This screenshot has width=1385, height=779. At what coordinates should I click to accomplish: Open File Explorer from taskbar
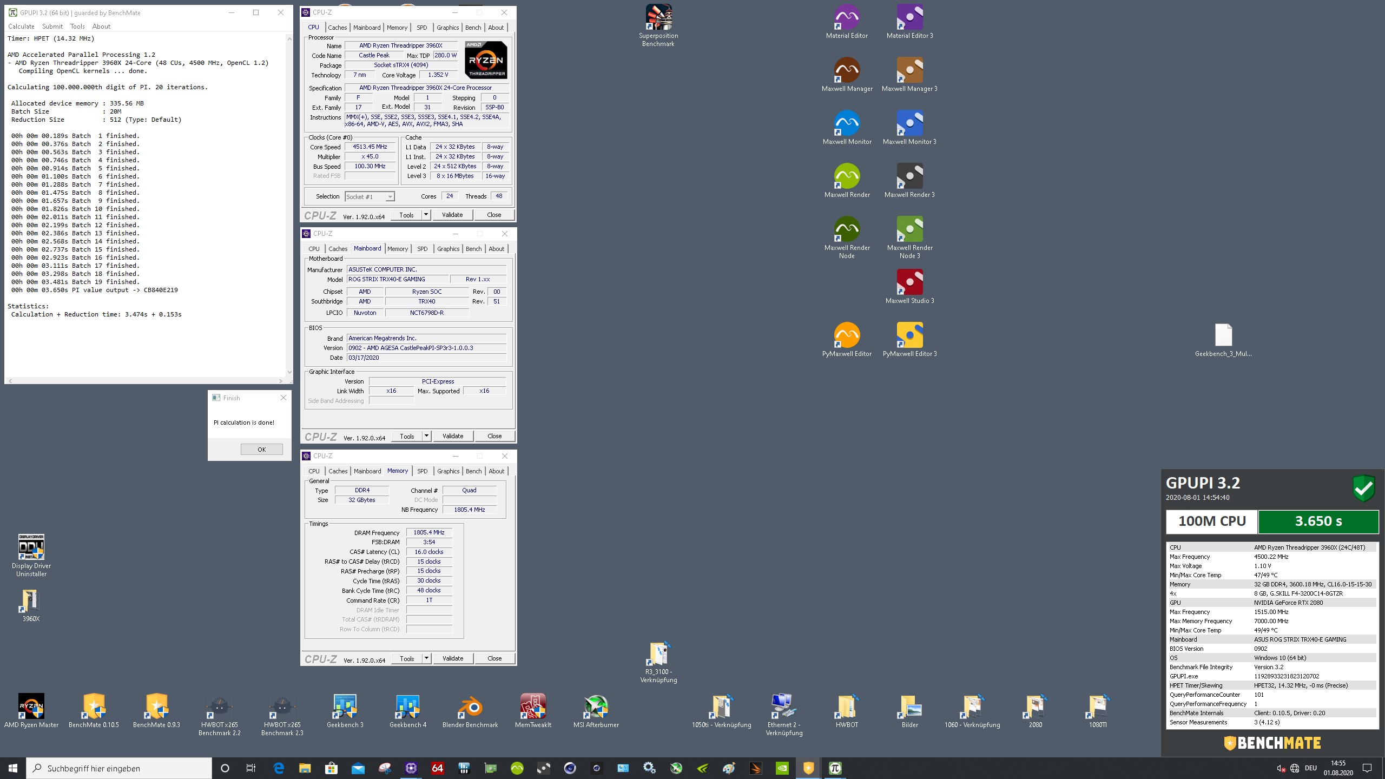(305, 768)
